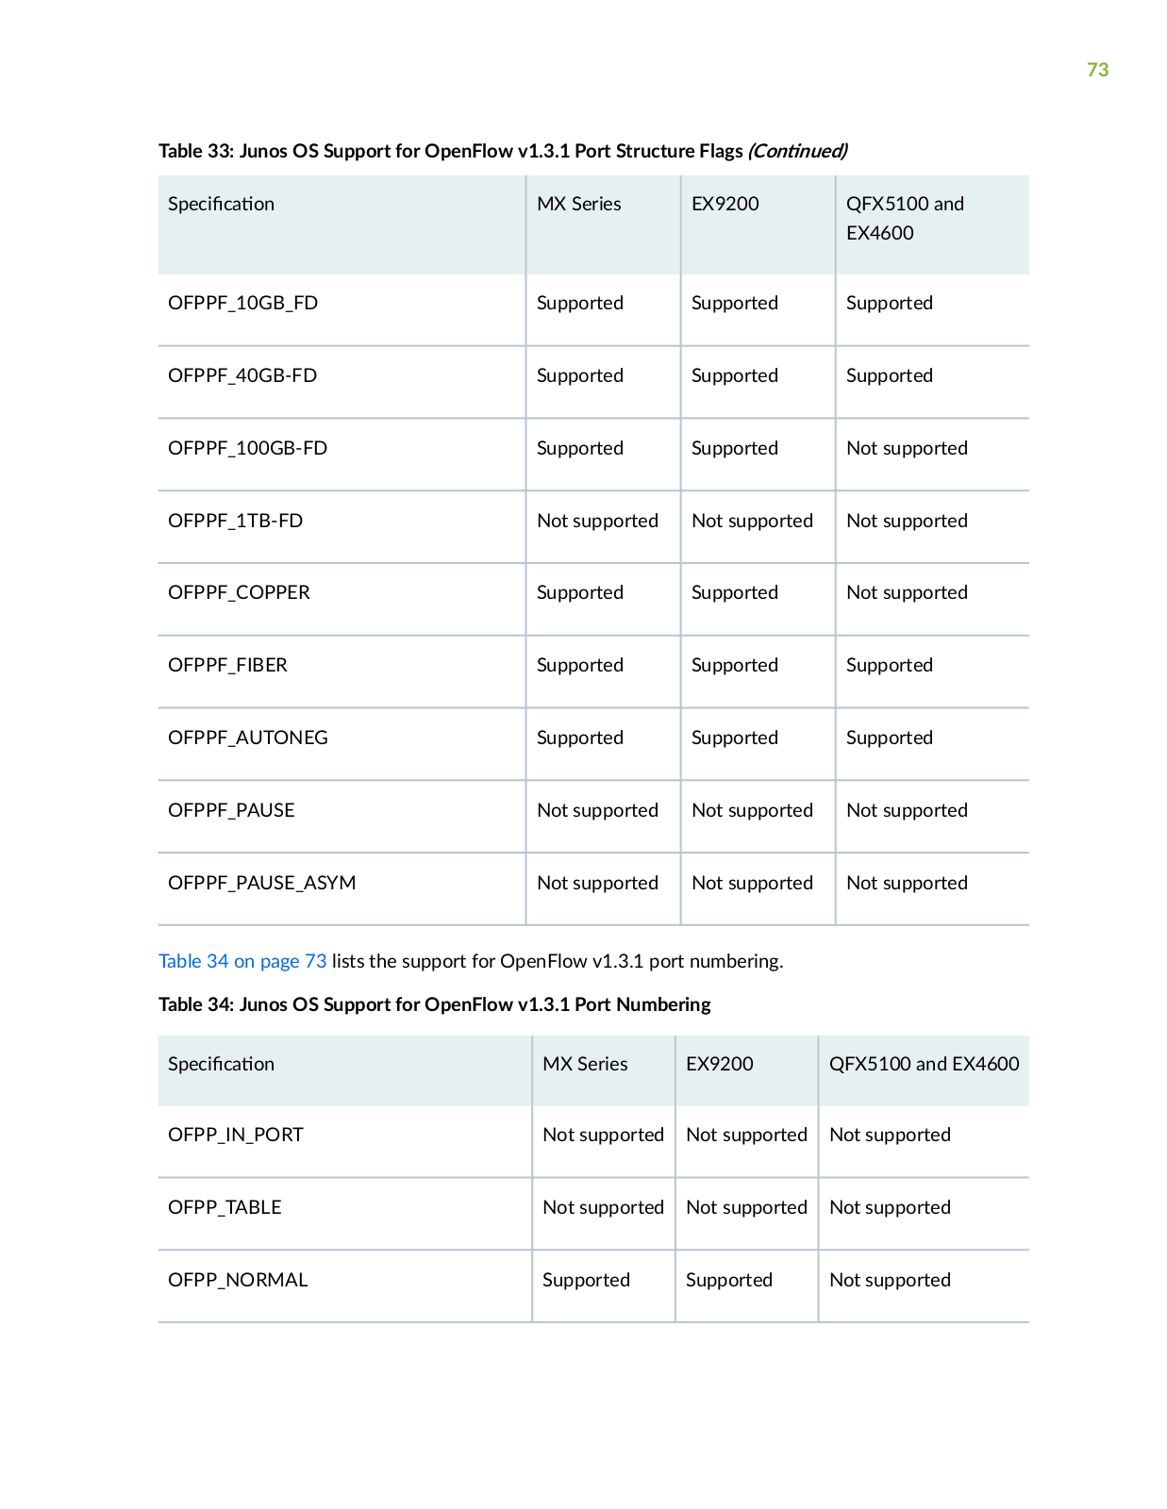Select QFX5100 and EX4600 header in Table 34
This screenshot has height=1509, width=1167.
click(x=925, y=1064)
